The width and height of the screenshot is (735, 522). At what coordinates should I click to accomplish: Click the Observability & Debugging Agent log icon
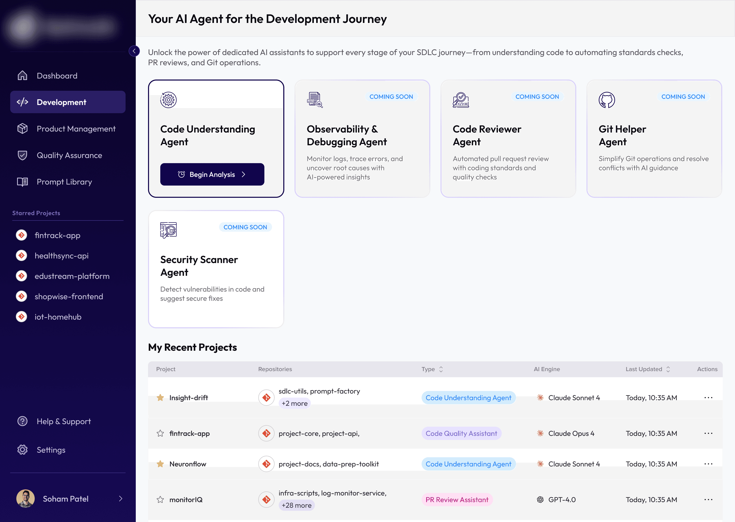pos(314,100)
